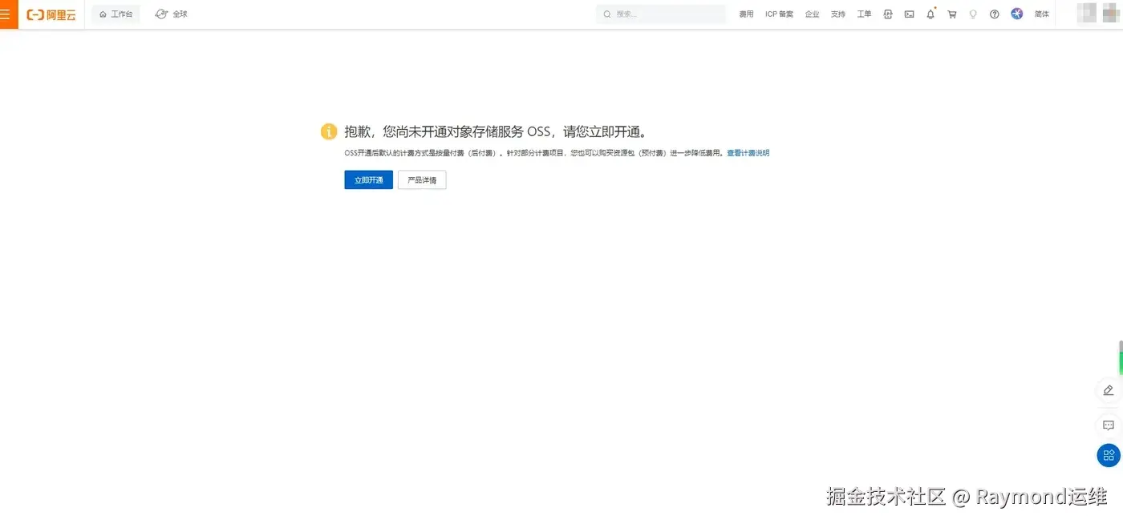Open the 查看计费说明 link
The image size is (1123, 524).
pos(748,153)
